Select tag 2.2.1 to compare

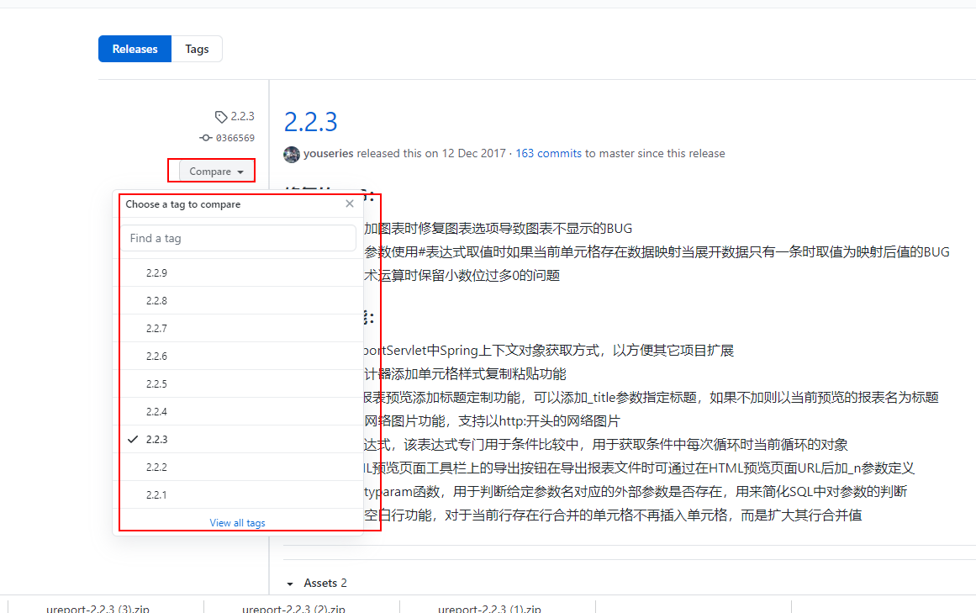pos(238,494)
